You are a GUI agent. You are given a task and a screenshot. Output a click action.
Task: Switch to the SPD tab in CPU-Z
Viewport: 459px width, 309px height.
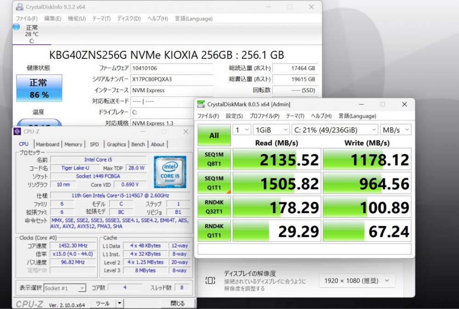[94, 144]
